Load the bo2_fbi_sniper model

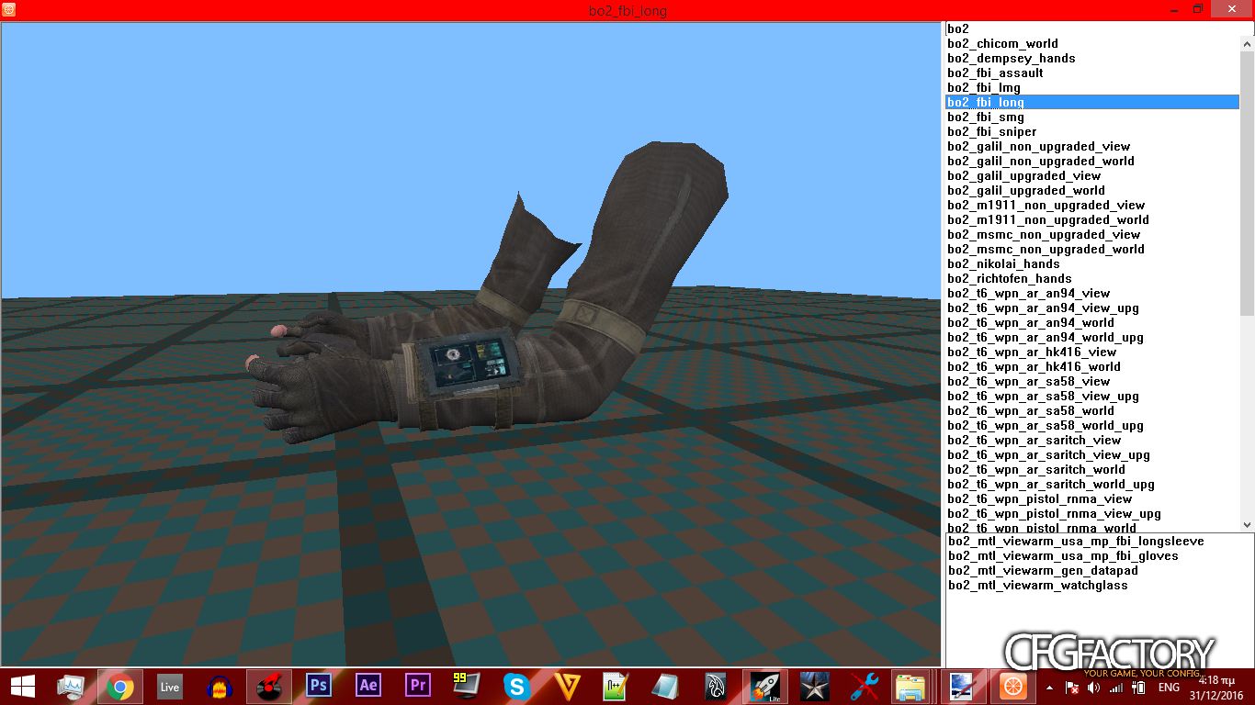[x=1093, y=132]
